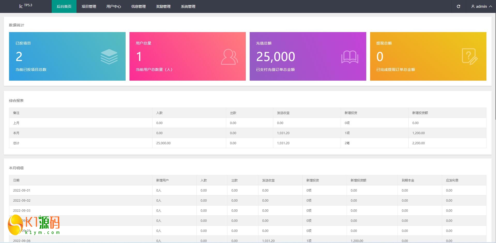Click the 应发利息 column header
The height and width of the screenshot is (243, 496).
tap(452, 180)
